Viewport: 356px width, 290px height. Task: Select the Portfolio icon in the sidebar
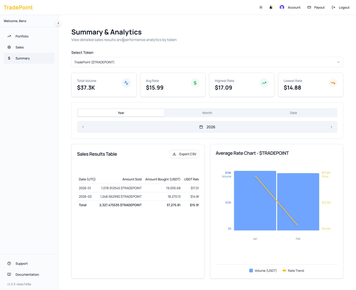[9, 36]
